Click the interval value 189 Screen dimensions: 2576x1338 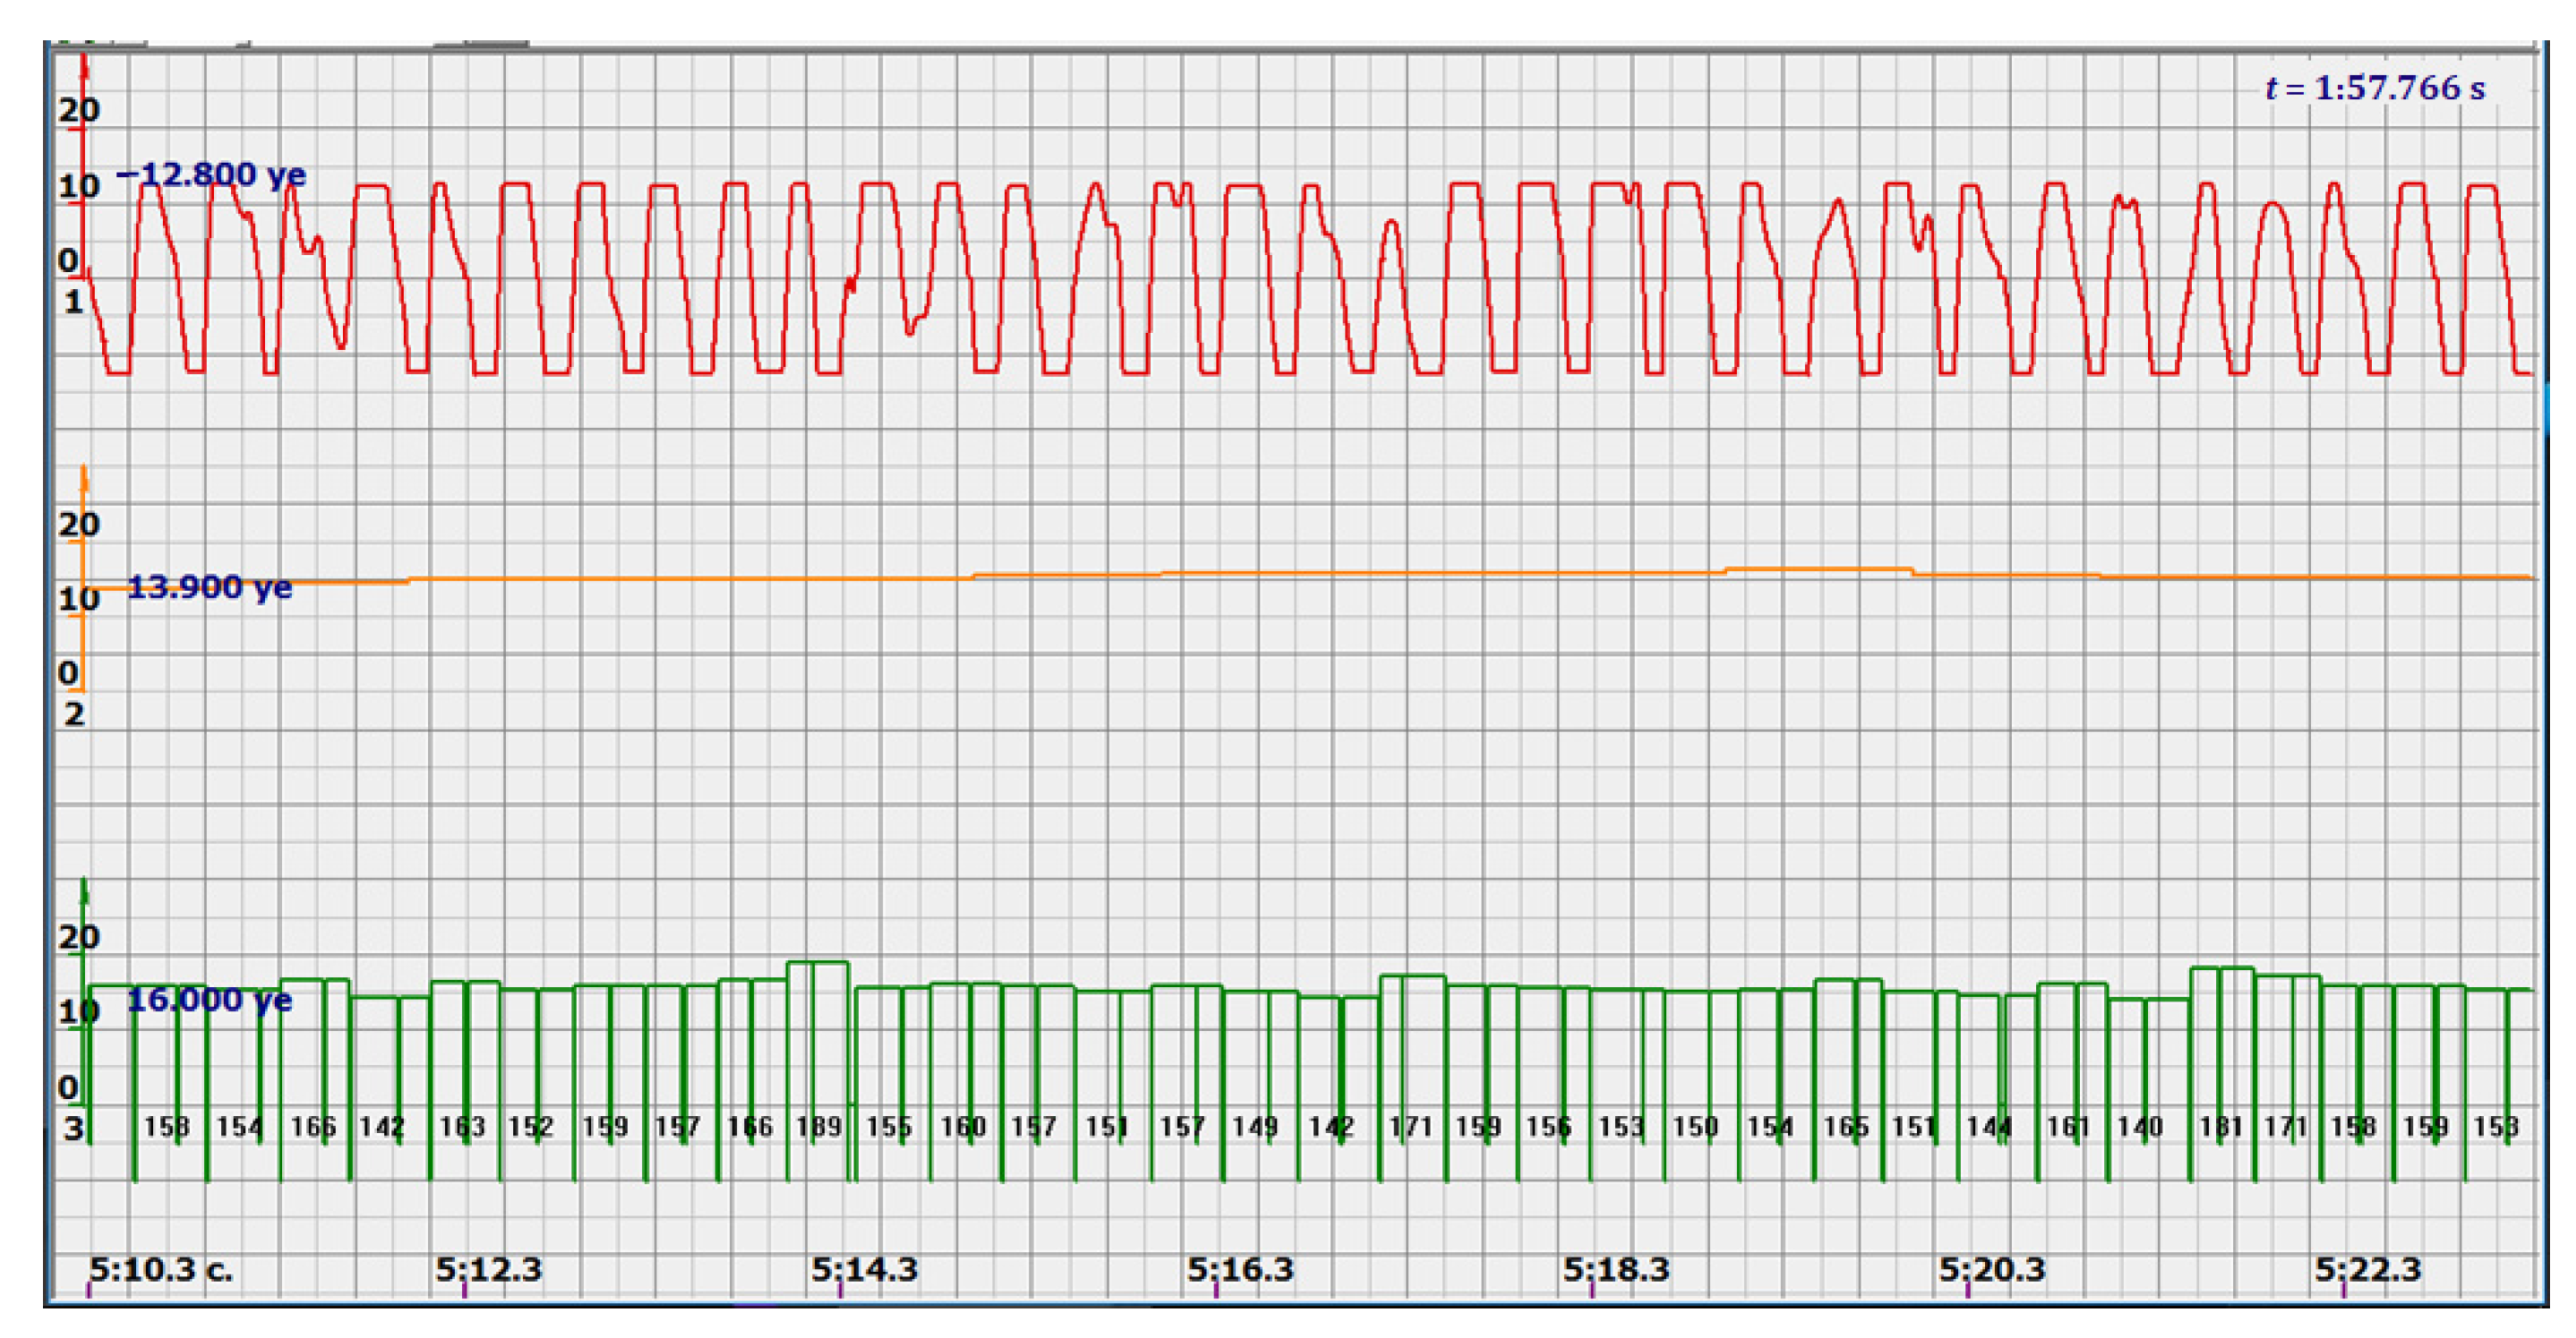[818, 1127]
